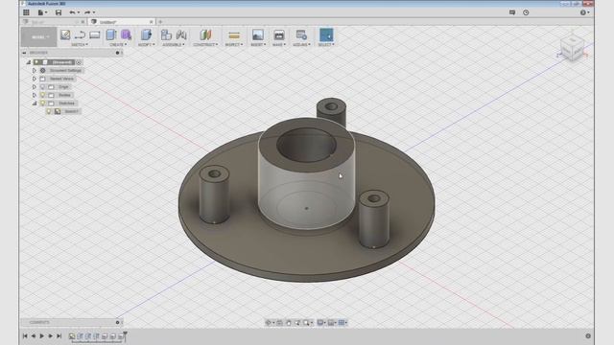Open the CREATE dropdown menu
This screenshot has width=614, height=345.
[118, 45]
